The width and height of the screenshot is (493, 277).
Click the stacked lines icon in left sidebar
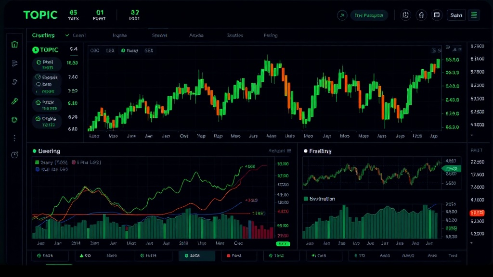click(x=14, y=63)
